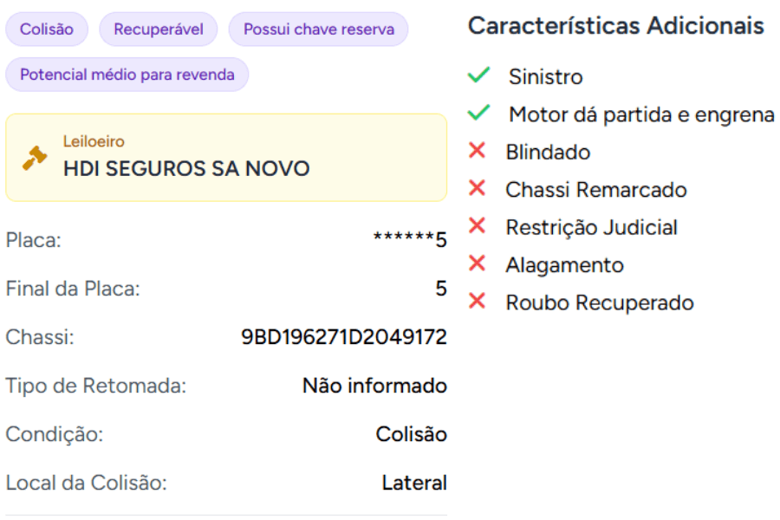Open the Local da Colisão selector
Image resolution: width=780 pixels, height=520 pixels.
coord(414,483)
